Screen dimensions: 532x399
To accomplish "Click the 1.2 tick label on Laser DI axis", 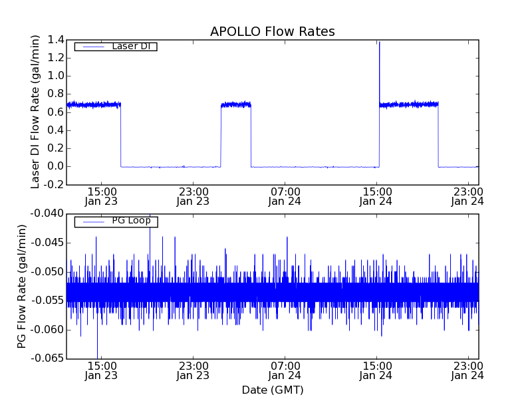I will (x=56, y=58).
